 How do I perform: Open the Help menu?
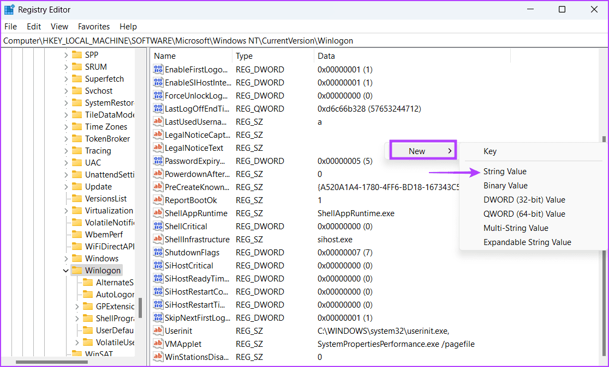click(128, 26)
